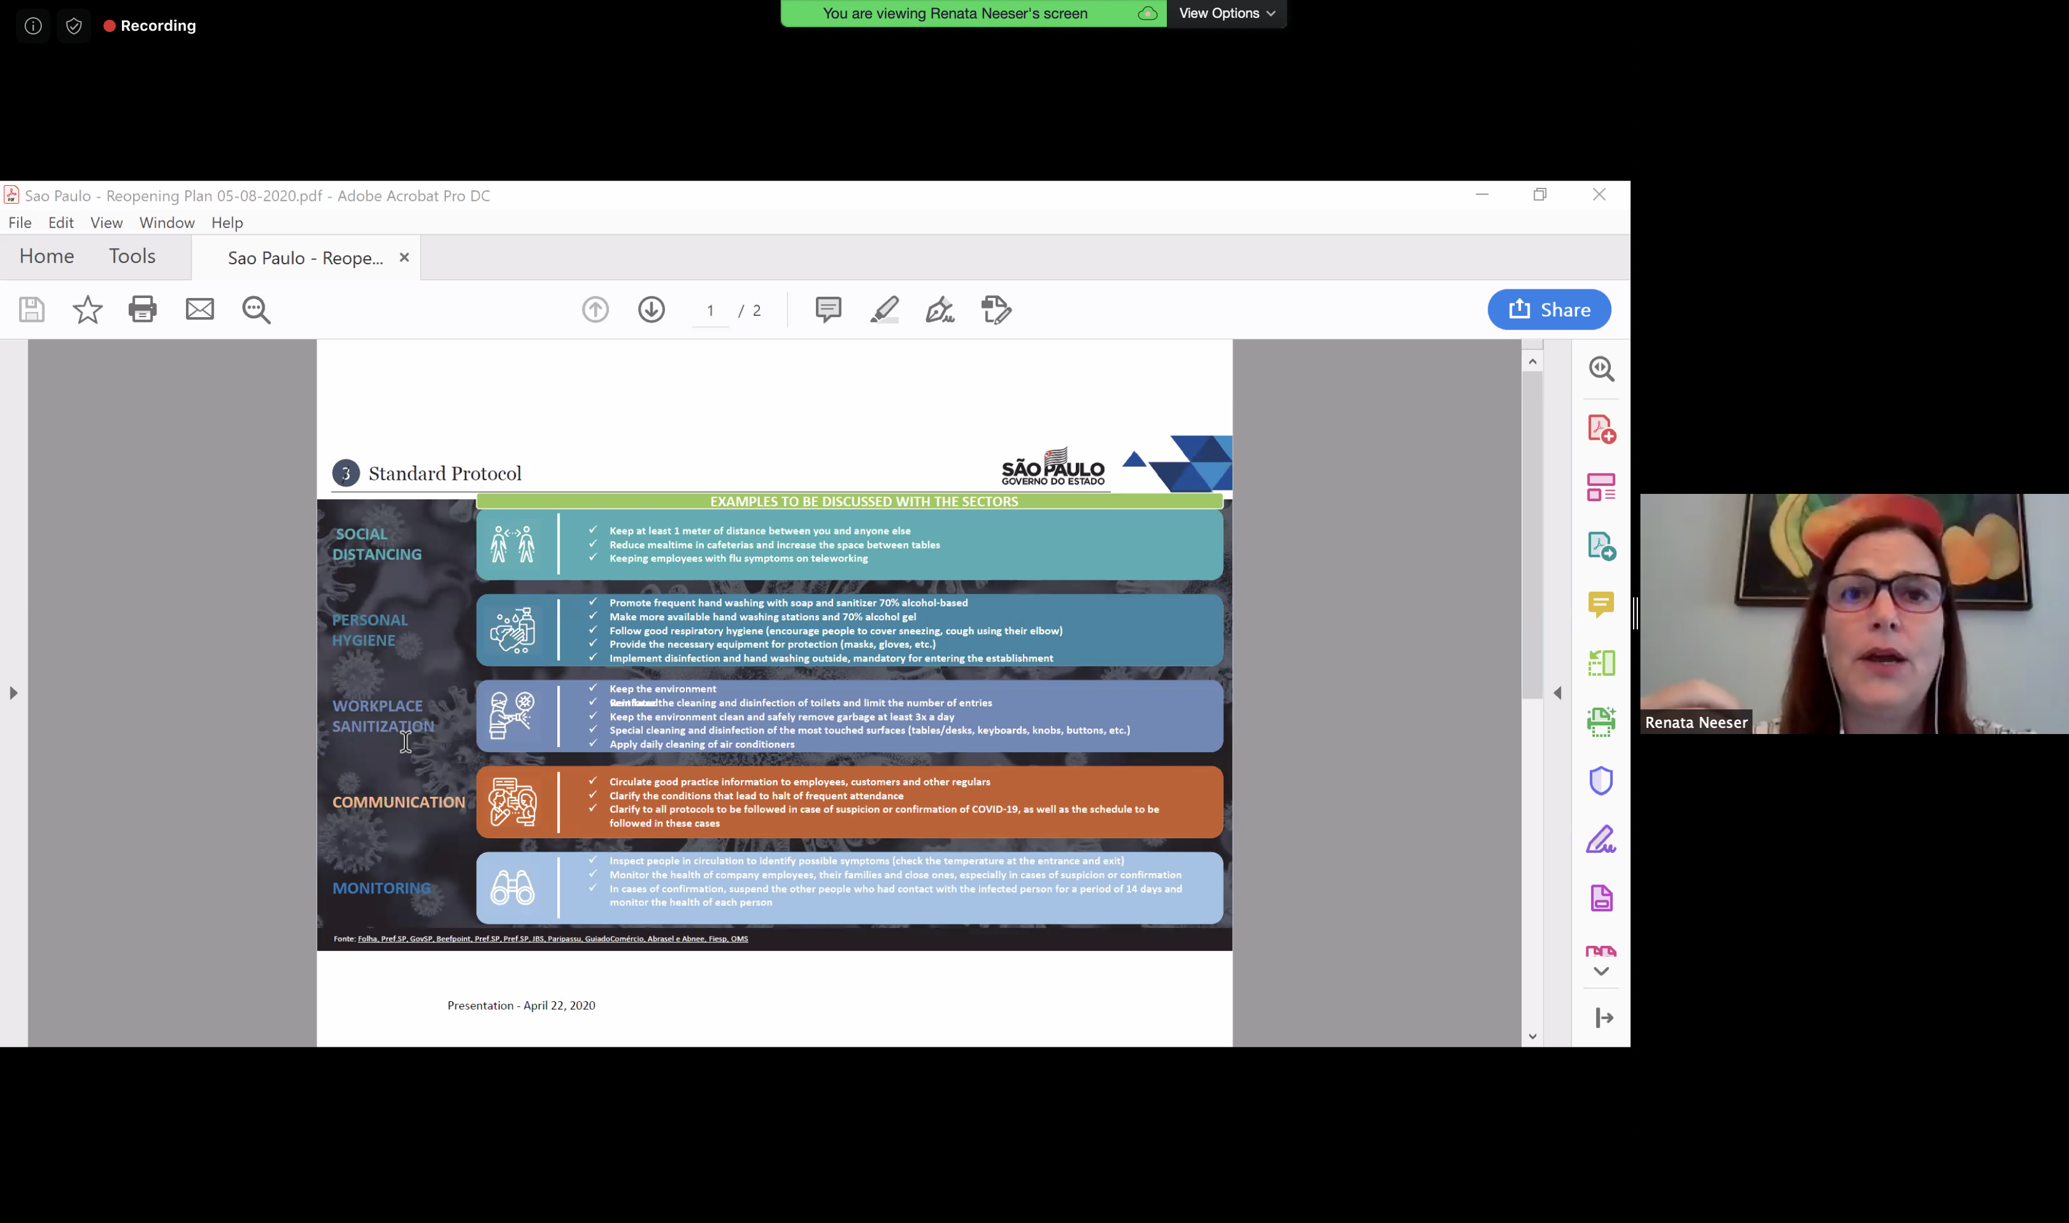Screen dimensions: 2069x1223
Task: Switch to the Tools tab
Action: pyautogui.click(x=132, y=256)
